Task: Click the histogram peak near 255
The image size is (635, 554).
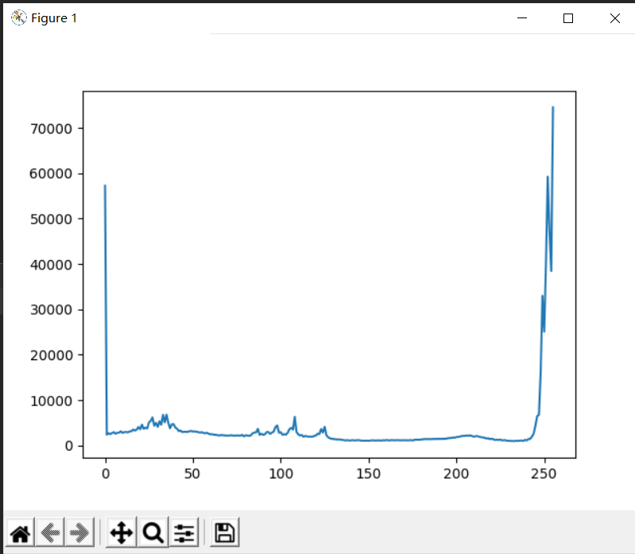Action: [x=553, y=108]
